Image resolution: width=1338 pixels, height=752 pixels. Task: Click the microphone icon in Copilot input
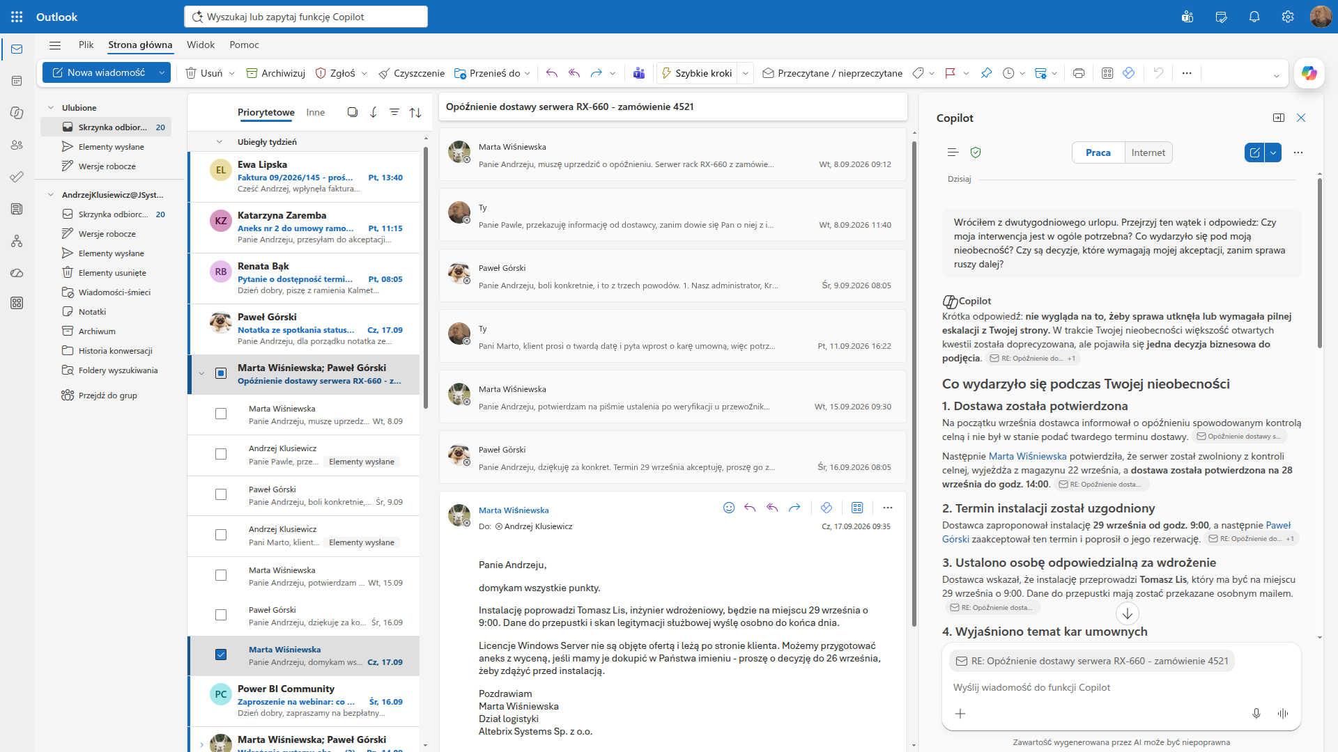[x=1256, y=714]
